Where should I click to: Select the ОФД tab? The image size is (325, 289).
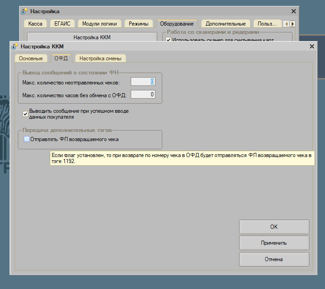click(61, 58)
